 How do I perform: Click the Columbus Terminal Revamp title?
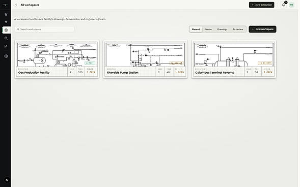214,73
